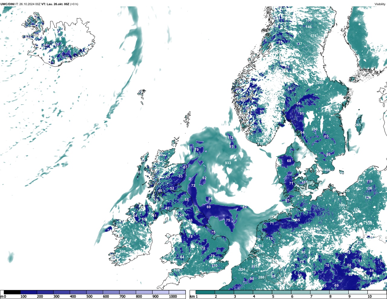Select the 500–600 m legend swatch
The height and width of the screenshot is (299, 387).
coord(95,292)
